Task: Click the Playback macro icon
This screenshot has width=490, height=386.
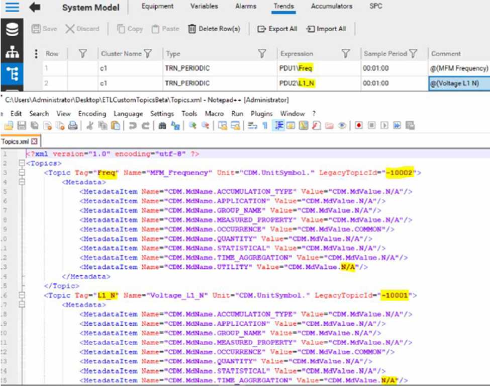Action: (384, 126)
